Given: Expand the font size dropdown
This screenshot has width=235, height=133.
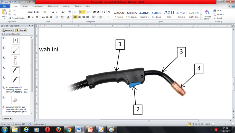Looking at the screenshot, I should 50,12.
